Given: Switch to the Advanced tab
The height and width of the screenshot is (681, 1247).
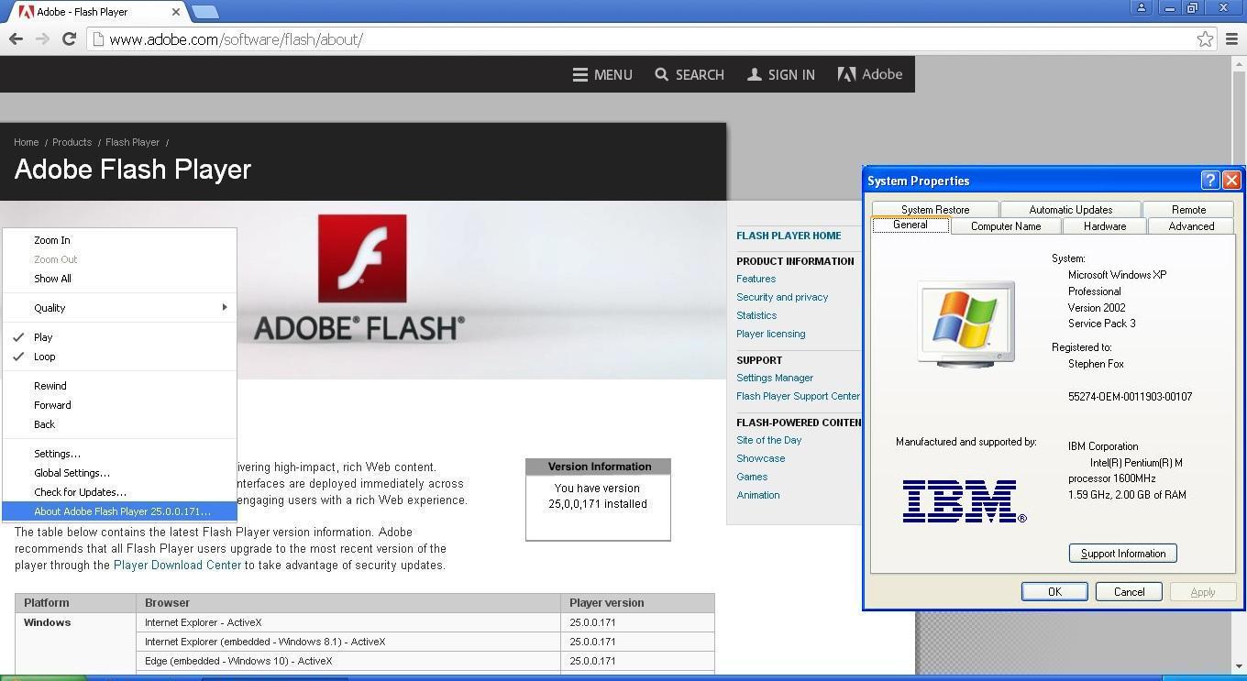Looking at the screenshot, I should click(1190, 225).
